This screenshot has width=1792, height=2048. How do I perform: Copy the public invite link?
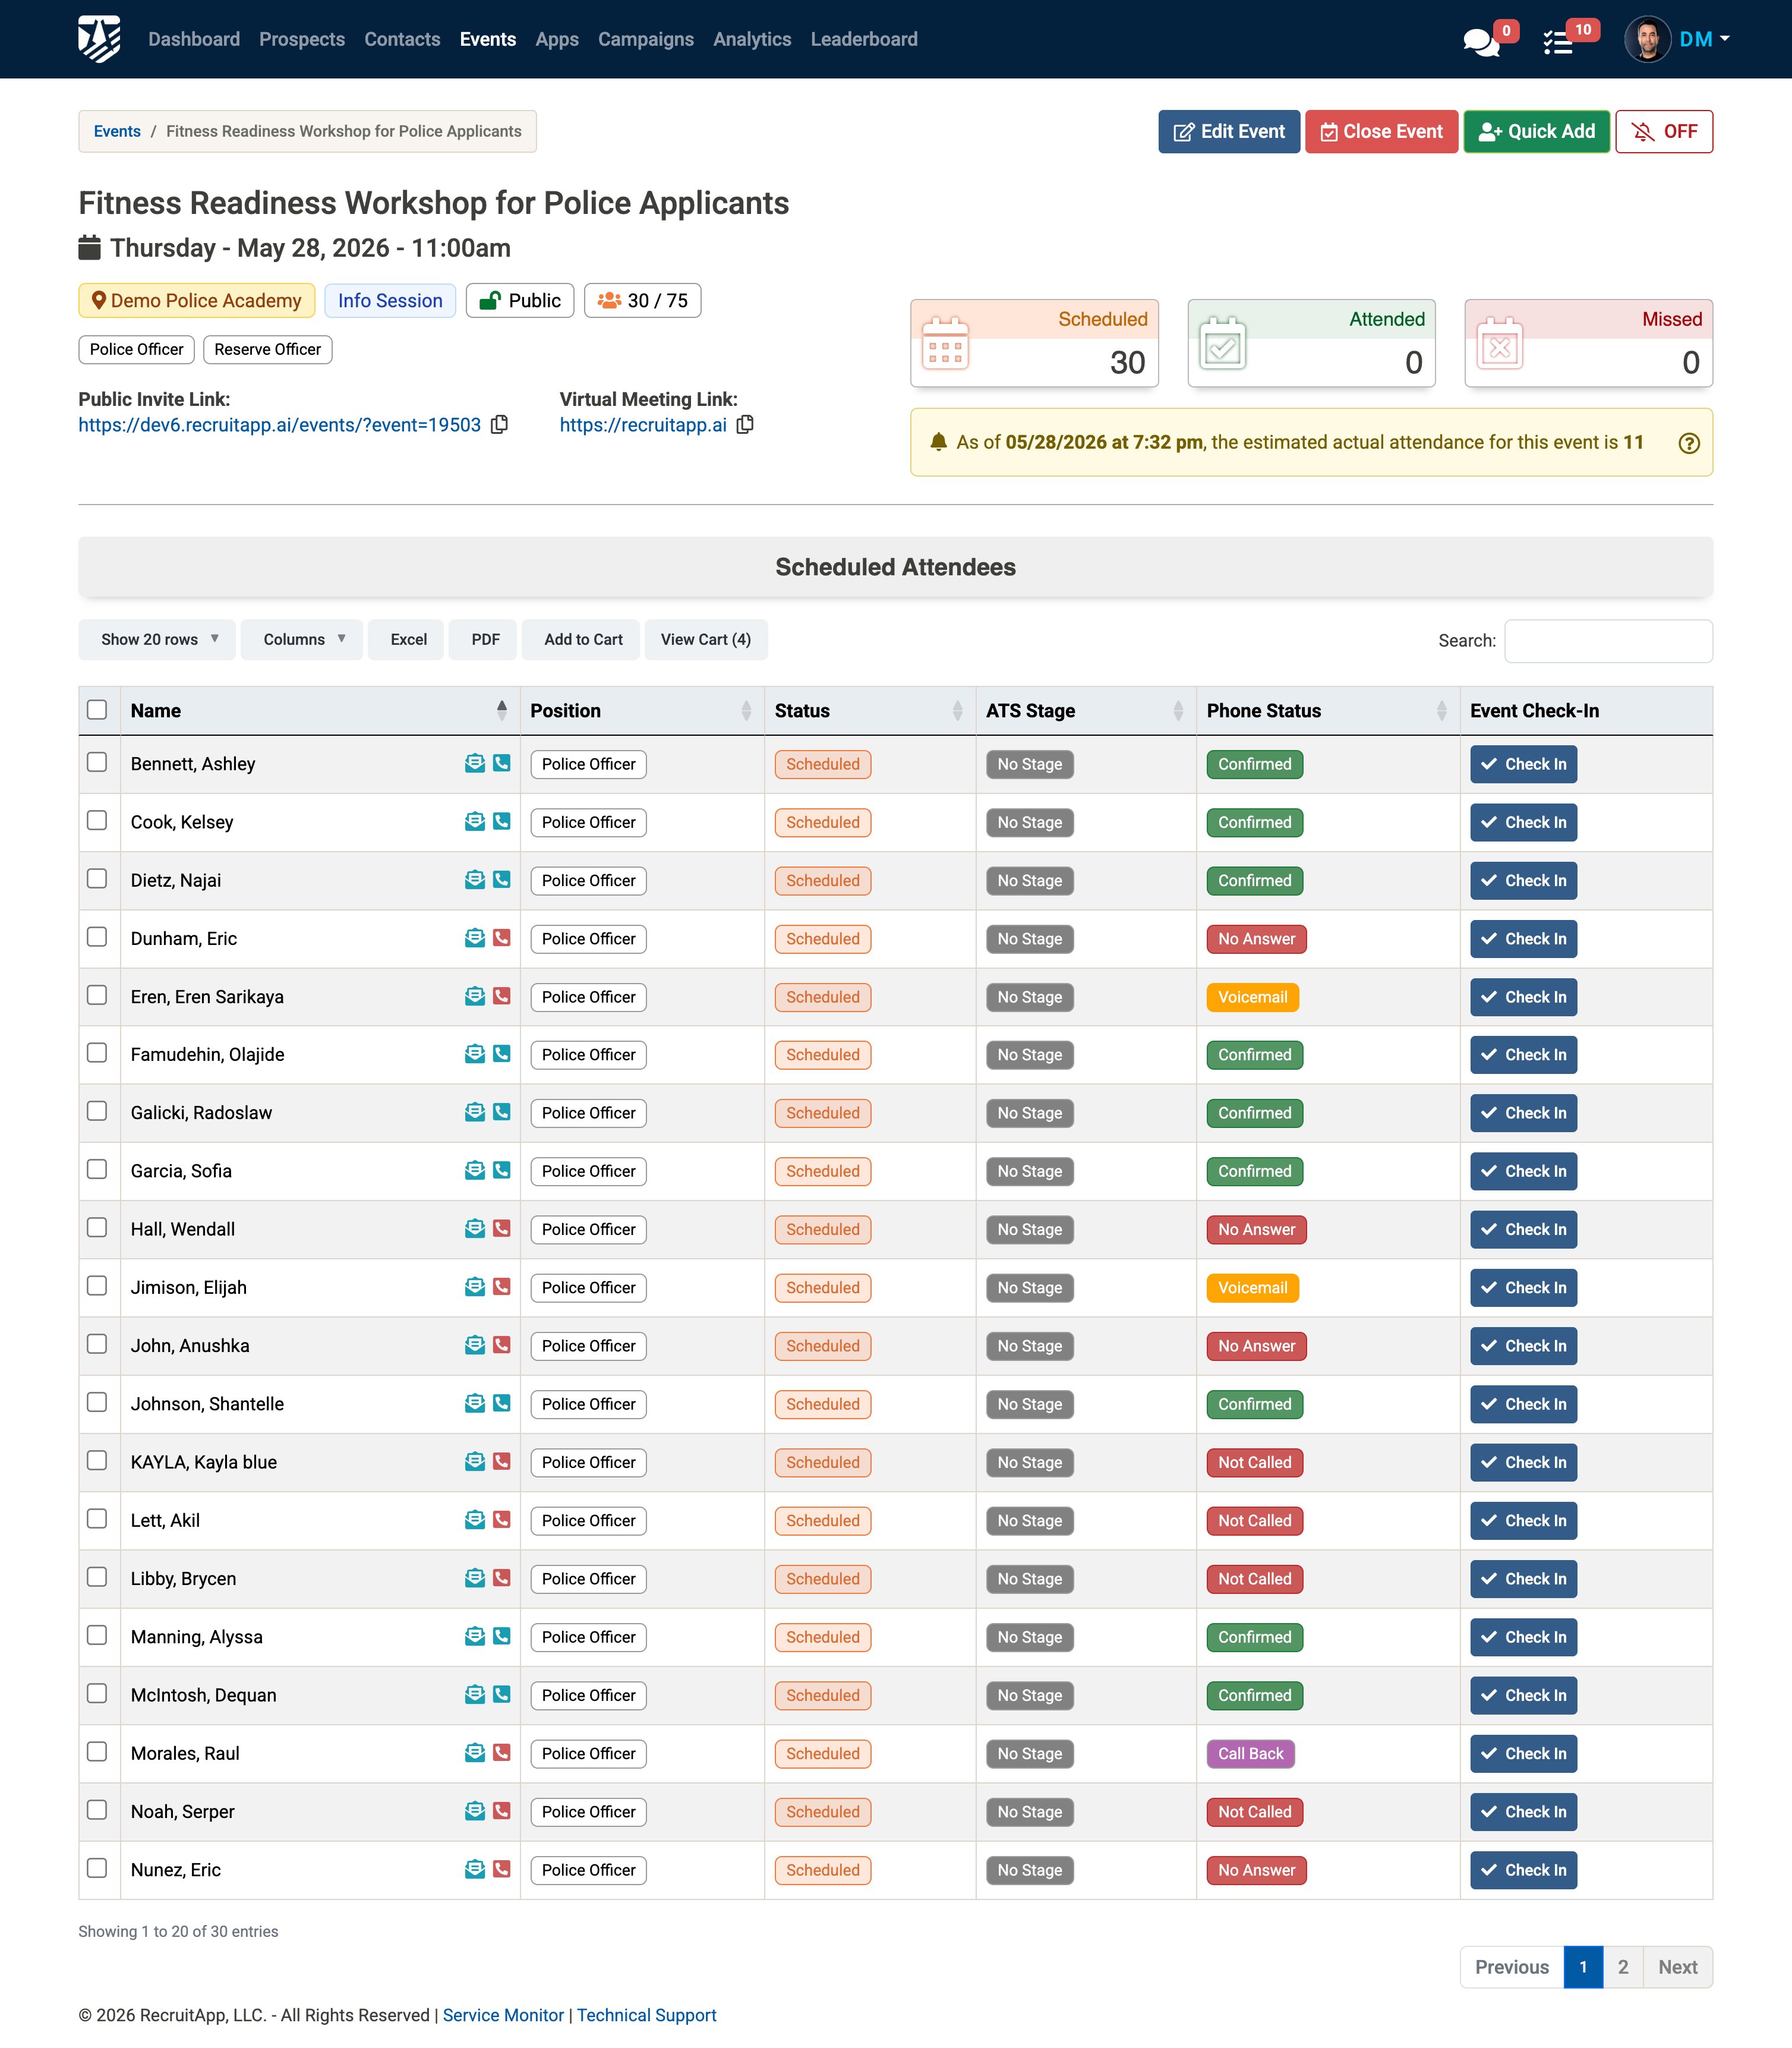499,424
